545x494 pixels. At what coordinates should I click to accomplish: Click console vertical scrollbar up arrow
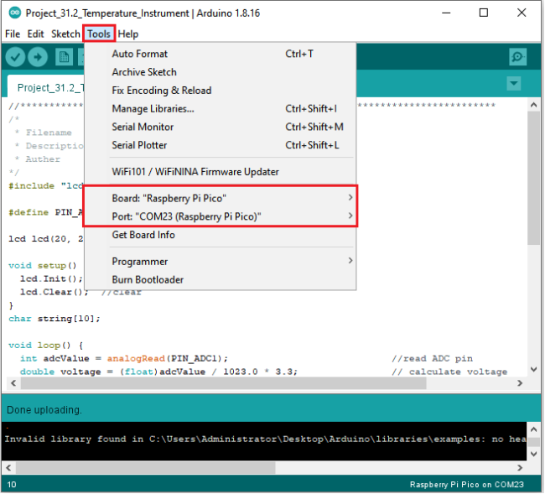[534, 429]
